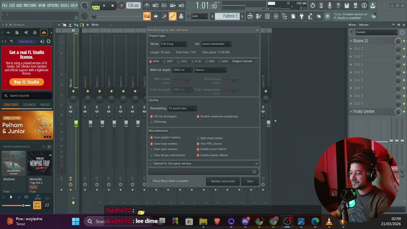Image resolution: width=407 pixels, height=229 pixels.
Task: Click the stop button in transport
Action: click(x=112, y=5)
